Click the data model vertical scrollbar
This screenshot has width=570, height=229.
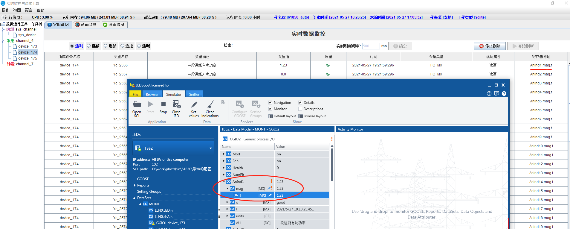[332, 165]
